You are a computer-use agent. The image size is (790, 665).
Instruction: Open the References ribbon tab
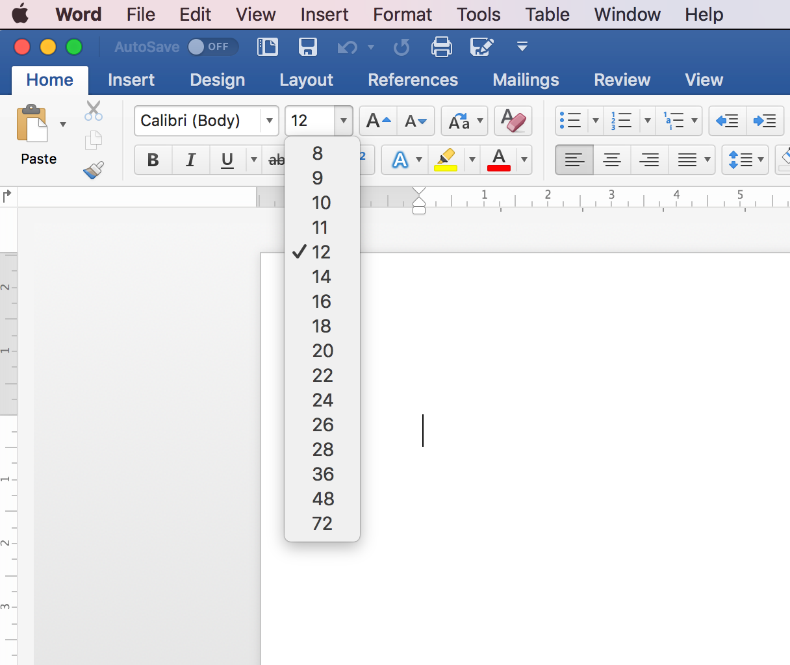(413, 80)
